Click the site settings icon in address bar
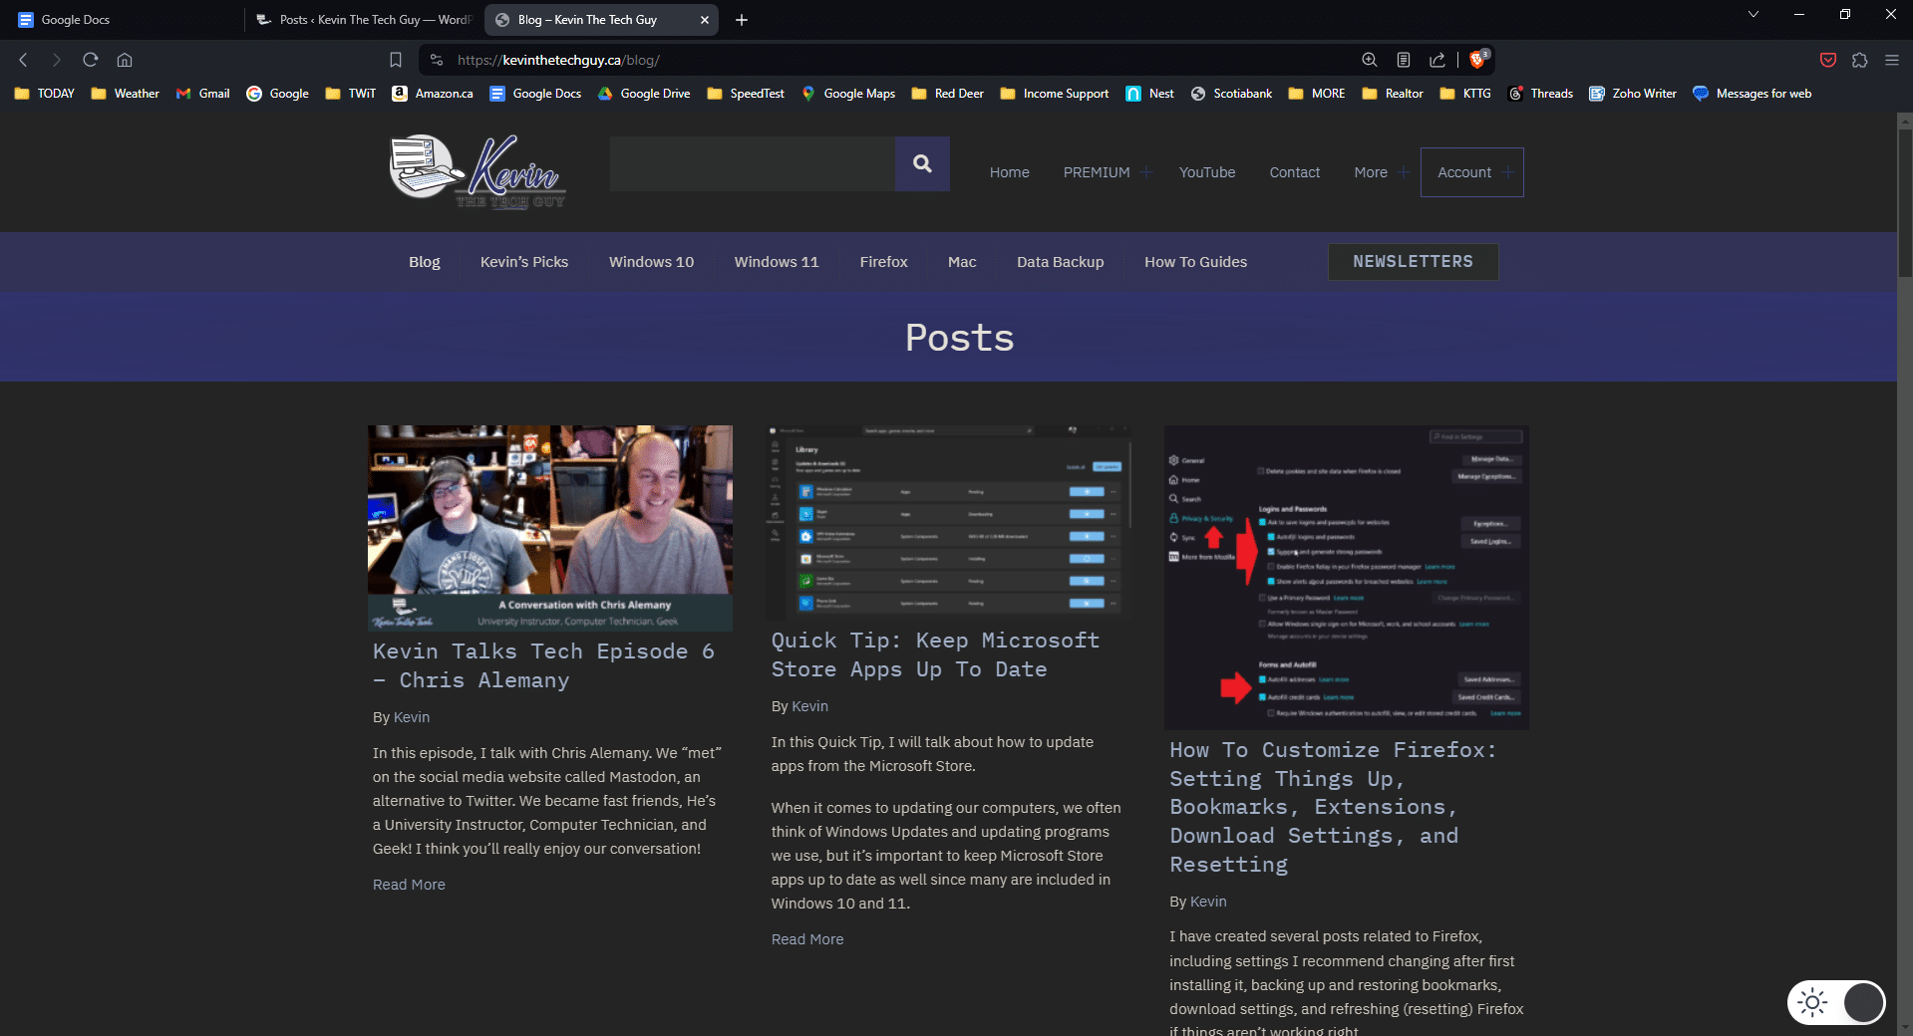Viewport: 1913px width, 1036px height. tap(436, 60)
